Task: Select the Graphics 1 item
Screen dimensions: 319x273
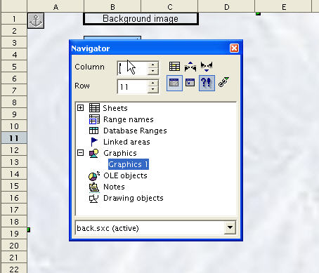Action: pyautogui.click(x=129, y=164)
